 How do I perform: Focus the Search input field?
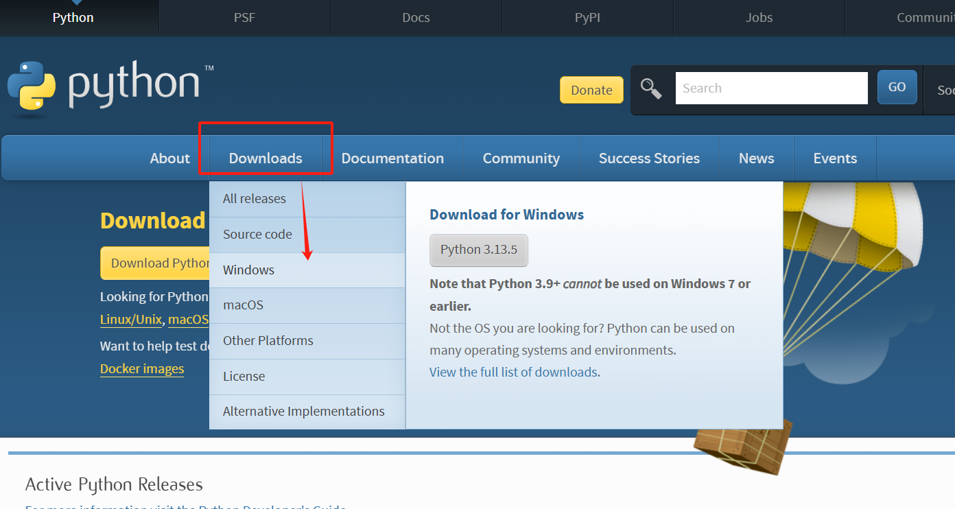coord(771,88)
